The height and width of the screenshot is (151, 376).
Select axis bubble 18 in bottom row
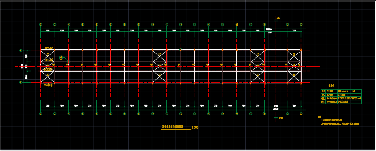pyautogui.click(x=264, y=113)
